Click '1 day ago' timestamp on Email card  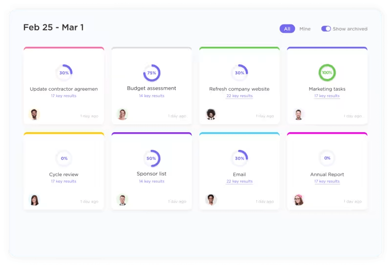pos(265,201)
